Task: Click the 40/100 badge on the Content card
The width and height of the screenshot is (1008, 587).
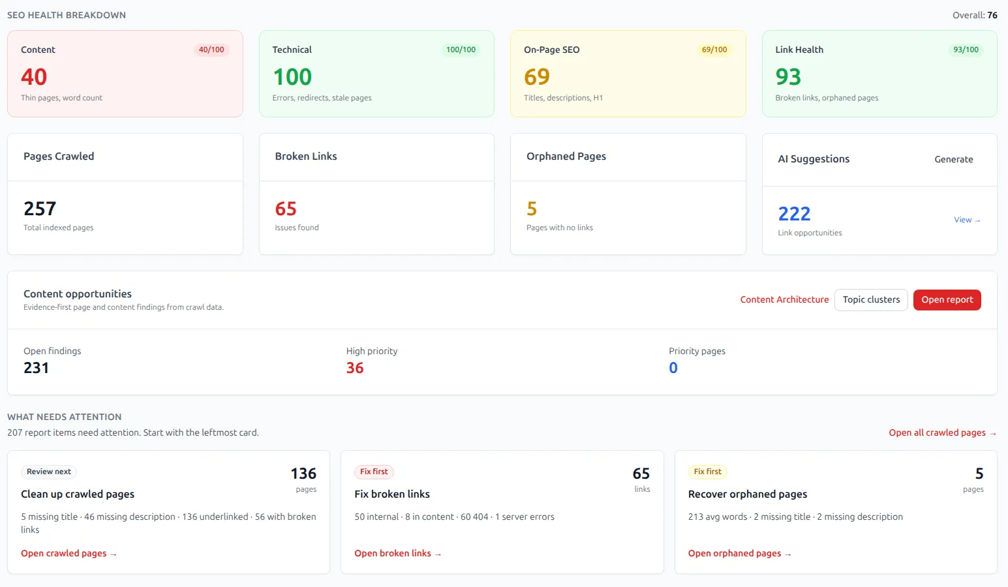Action: [x=211, y=50]
